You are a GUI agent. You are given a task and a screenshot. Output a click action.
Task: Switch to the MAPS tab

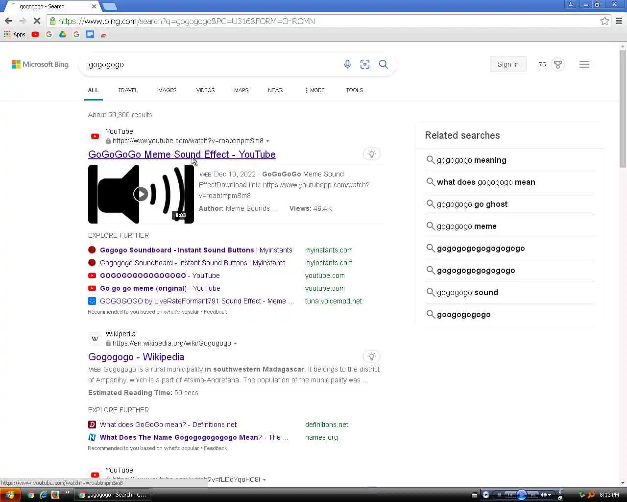click(241, 90)
